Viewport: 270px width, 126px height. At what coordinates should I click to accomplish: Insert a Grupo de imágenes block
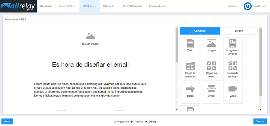(190, 70)
